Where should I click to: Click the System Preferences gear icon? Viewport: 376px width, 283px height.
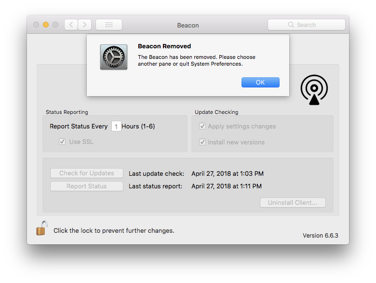click(114, 57)
